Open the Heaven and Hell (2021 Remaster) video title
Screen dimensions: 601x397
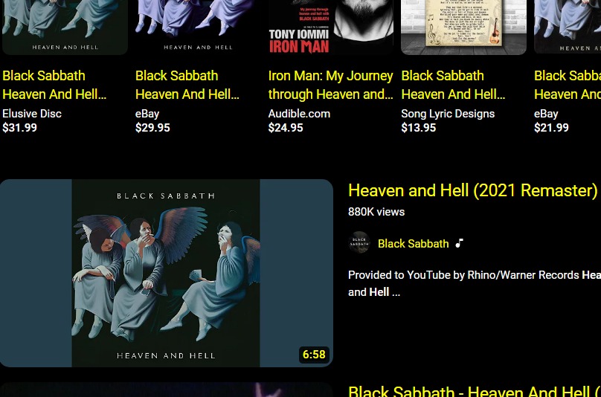474,191
